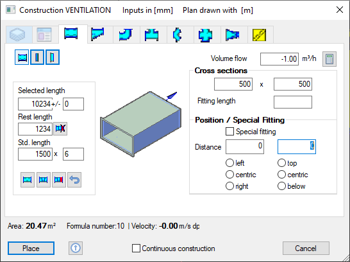Click the up arrow circle button
This screenshot has height=262, width=350.
(x=76, y=248)
